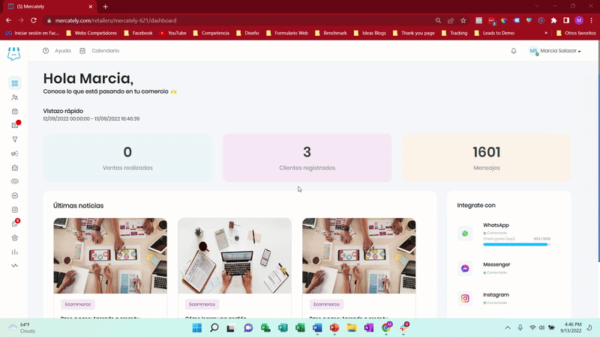The width and height of the screenshot is (600, 337).
Task: Expand sidebar with bottom chevron arrow
Action: pyautogui.click(x=14, y=266)
